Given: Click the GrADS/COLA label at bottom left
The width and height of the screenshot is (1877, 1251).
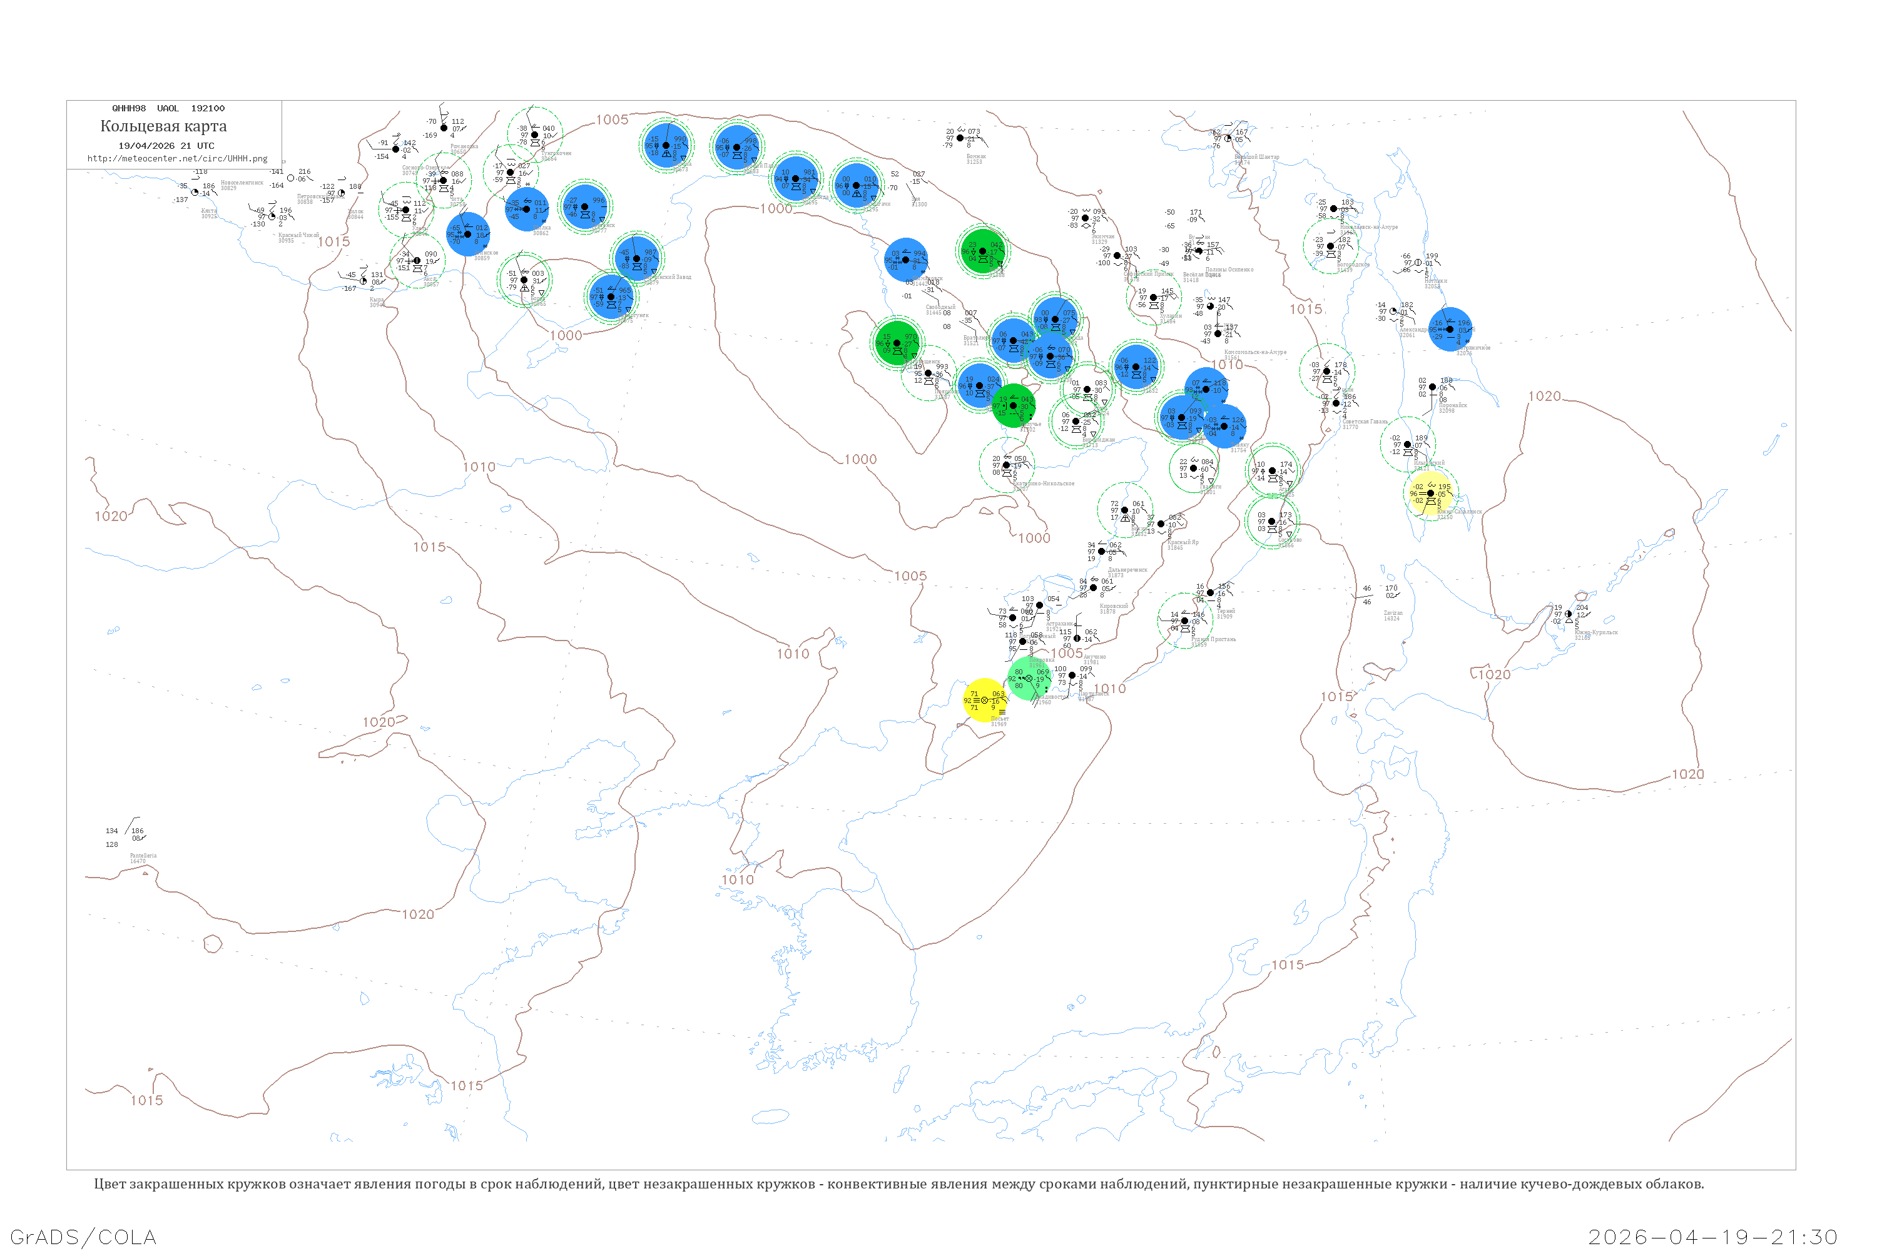Looking at the screenshot, I should coord(83,1237).
